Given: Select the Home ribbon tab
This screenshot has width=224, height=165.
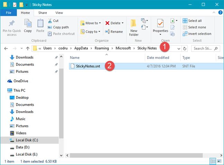Looking at the screenshot, I should coord(25,13).
